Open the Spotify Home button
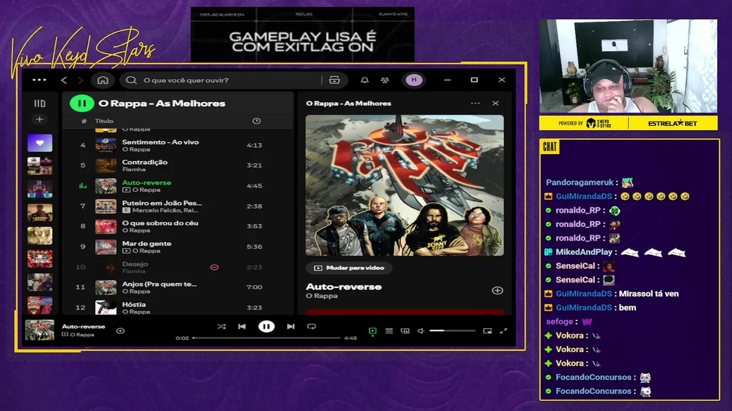The image size is (732, 411). point(103,80)
